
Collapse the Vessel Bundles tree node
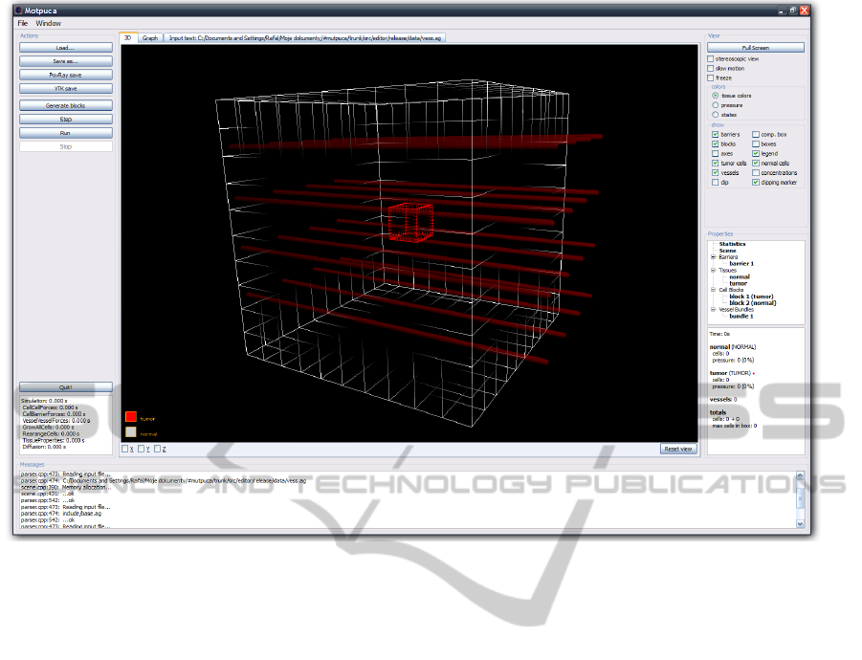point(713,309)
